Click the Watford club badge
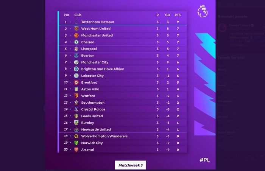The image size is (265, 171). point(76,96)
